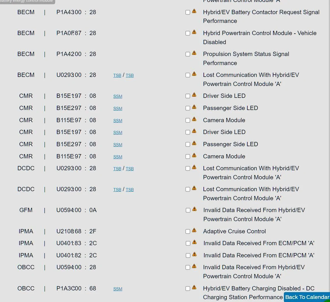Click warning icon of first CMR Passenger Side LED
Image resolution: width=330 pixels, height=302 pixels.
click(x=194, y=107)
